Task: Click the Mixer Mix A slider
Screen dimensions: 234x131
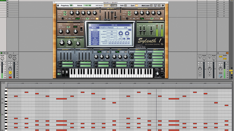Action: pyautogui.click(x=141, y=30)
